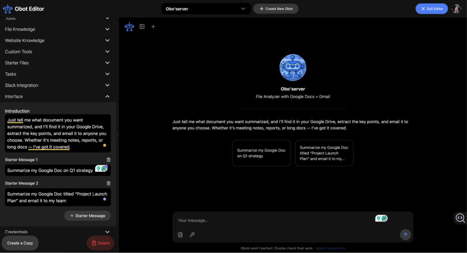Click the Create a Copy button
This screenshot has width=467, height=253.
(x=20, y=243)
